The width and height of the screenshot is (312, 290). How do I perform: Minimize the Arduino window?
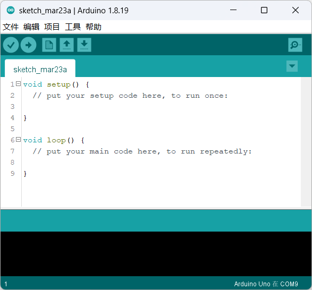[233, 10]
